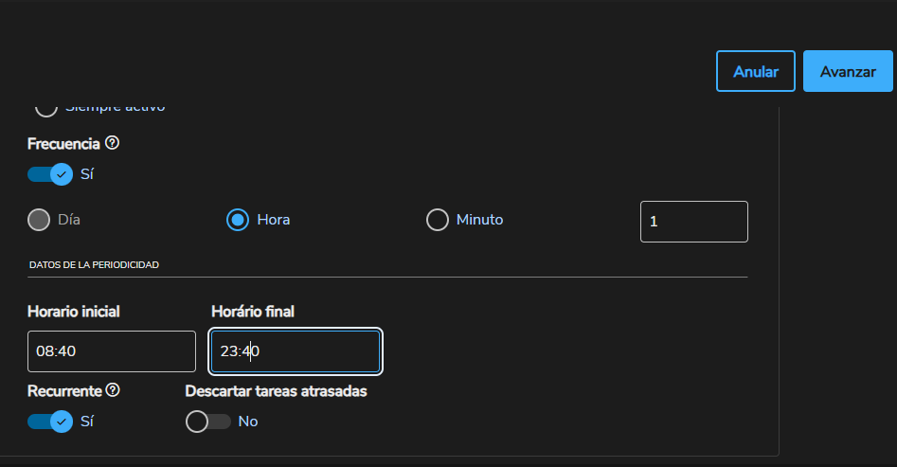Screen dimensions: 897x467
Task: Choose the Minuto radio button
Action: pyautogui.click(x=437, y=220)
